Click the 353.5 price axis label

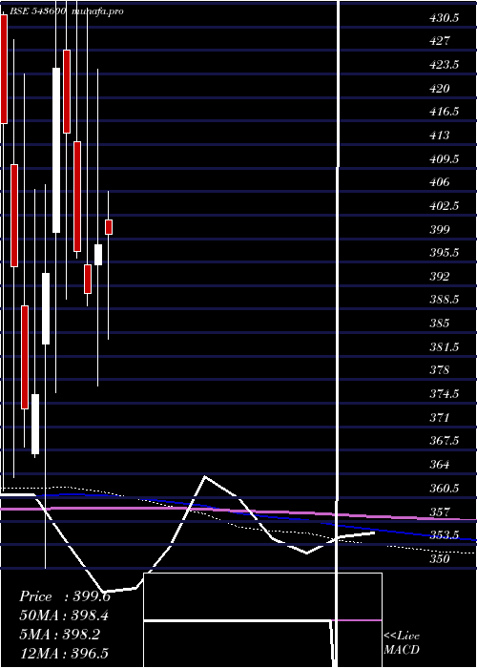[444, 535]
